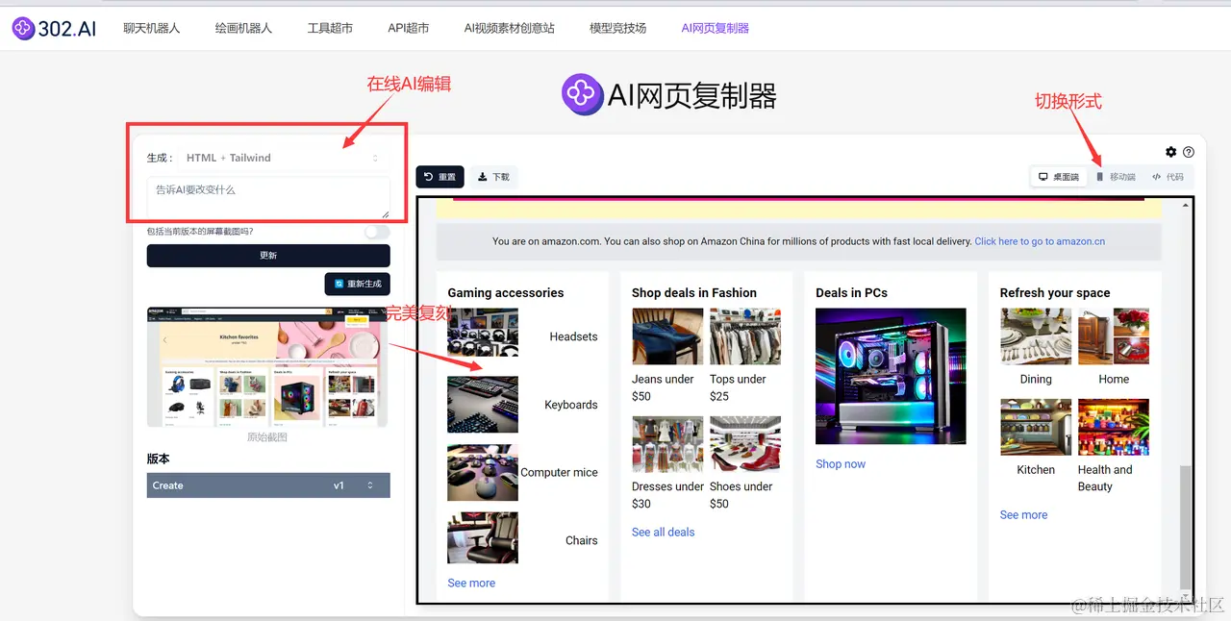
Task: Open the API超市 menu
Action: point(409,28)
